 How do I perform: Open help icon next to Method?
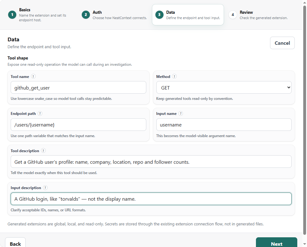pyautogui.click(x=174, y=76)
